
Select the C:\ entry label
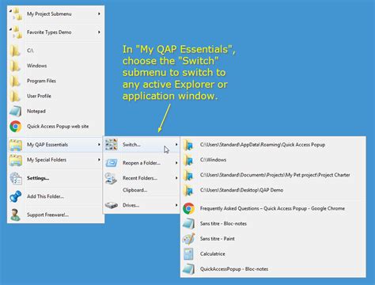[x=30, y=51]
